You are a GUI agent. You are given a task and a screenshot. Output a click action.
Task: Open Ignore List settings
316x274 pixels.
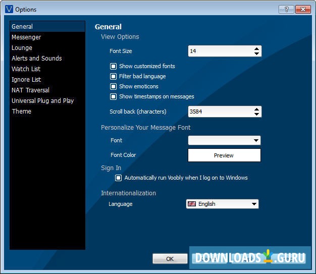(x=47, y=79)
